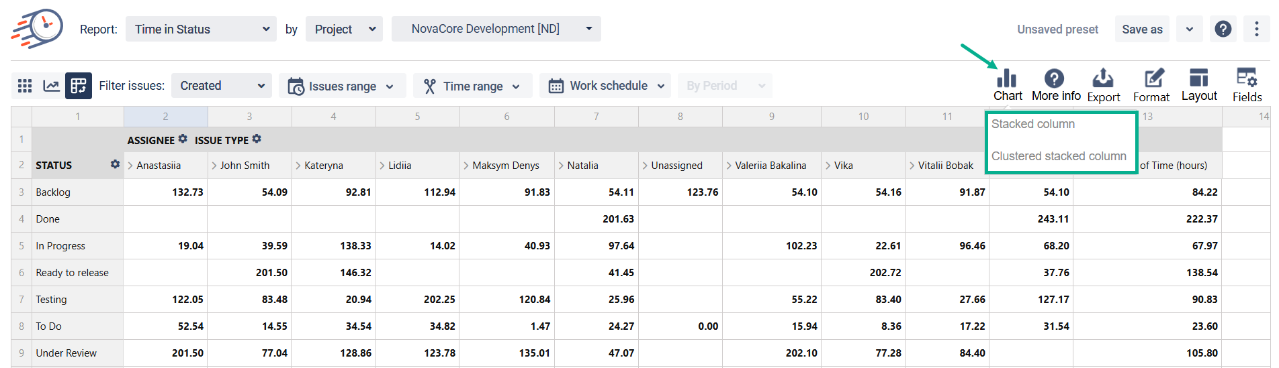Open the Export options
This screenshot has width=1279, height=368.
tap(1103, 79)
